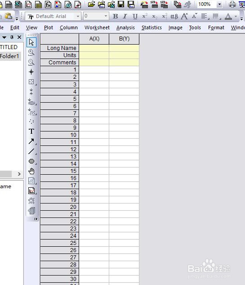
Task: Click the Project Explorer scroll right arrow
Action: click(x=19, y=174)
